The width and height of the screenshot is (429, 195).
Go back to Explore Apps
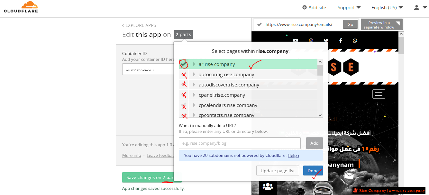[x=139, y=25]
